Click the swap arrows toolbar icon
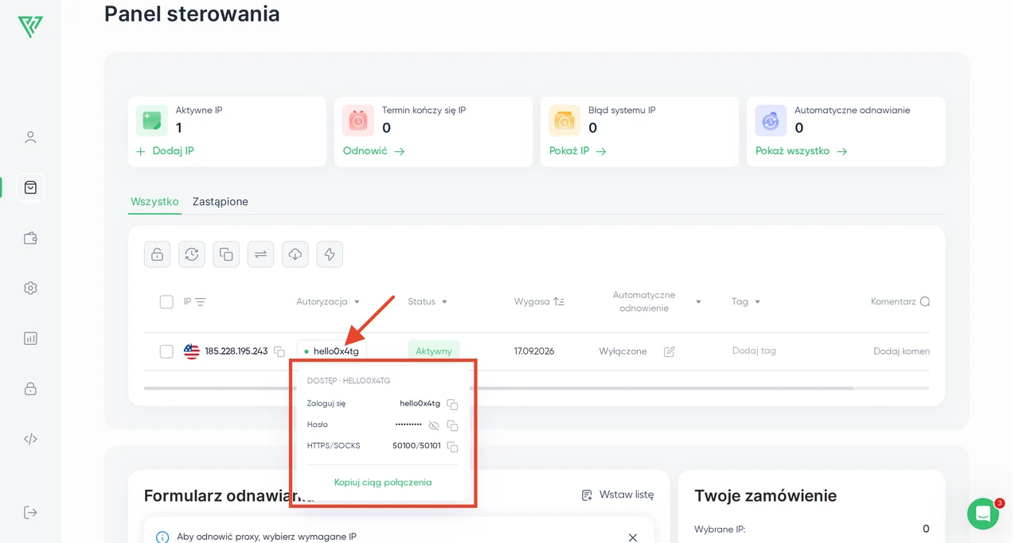The height and width of the screenshot is (543, 1019). (x=260, y=254)
